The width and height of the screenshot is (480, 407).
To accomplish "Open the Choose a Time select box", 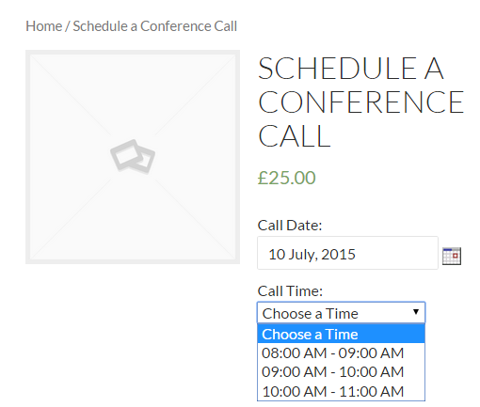I will [341, 313].
